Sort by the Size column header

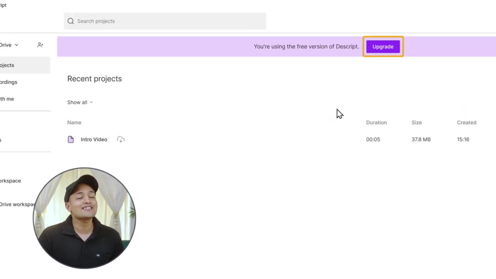[417, 123]
